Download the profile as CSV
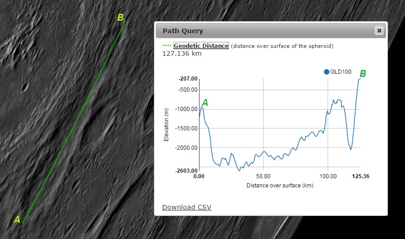 coord(187,207)
